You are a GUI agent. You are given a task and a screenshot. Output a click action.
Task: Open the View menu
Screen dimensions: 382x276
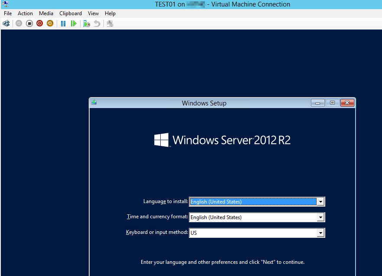[x=93, y=13]
